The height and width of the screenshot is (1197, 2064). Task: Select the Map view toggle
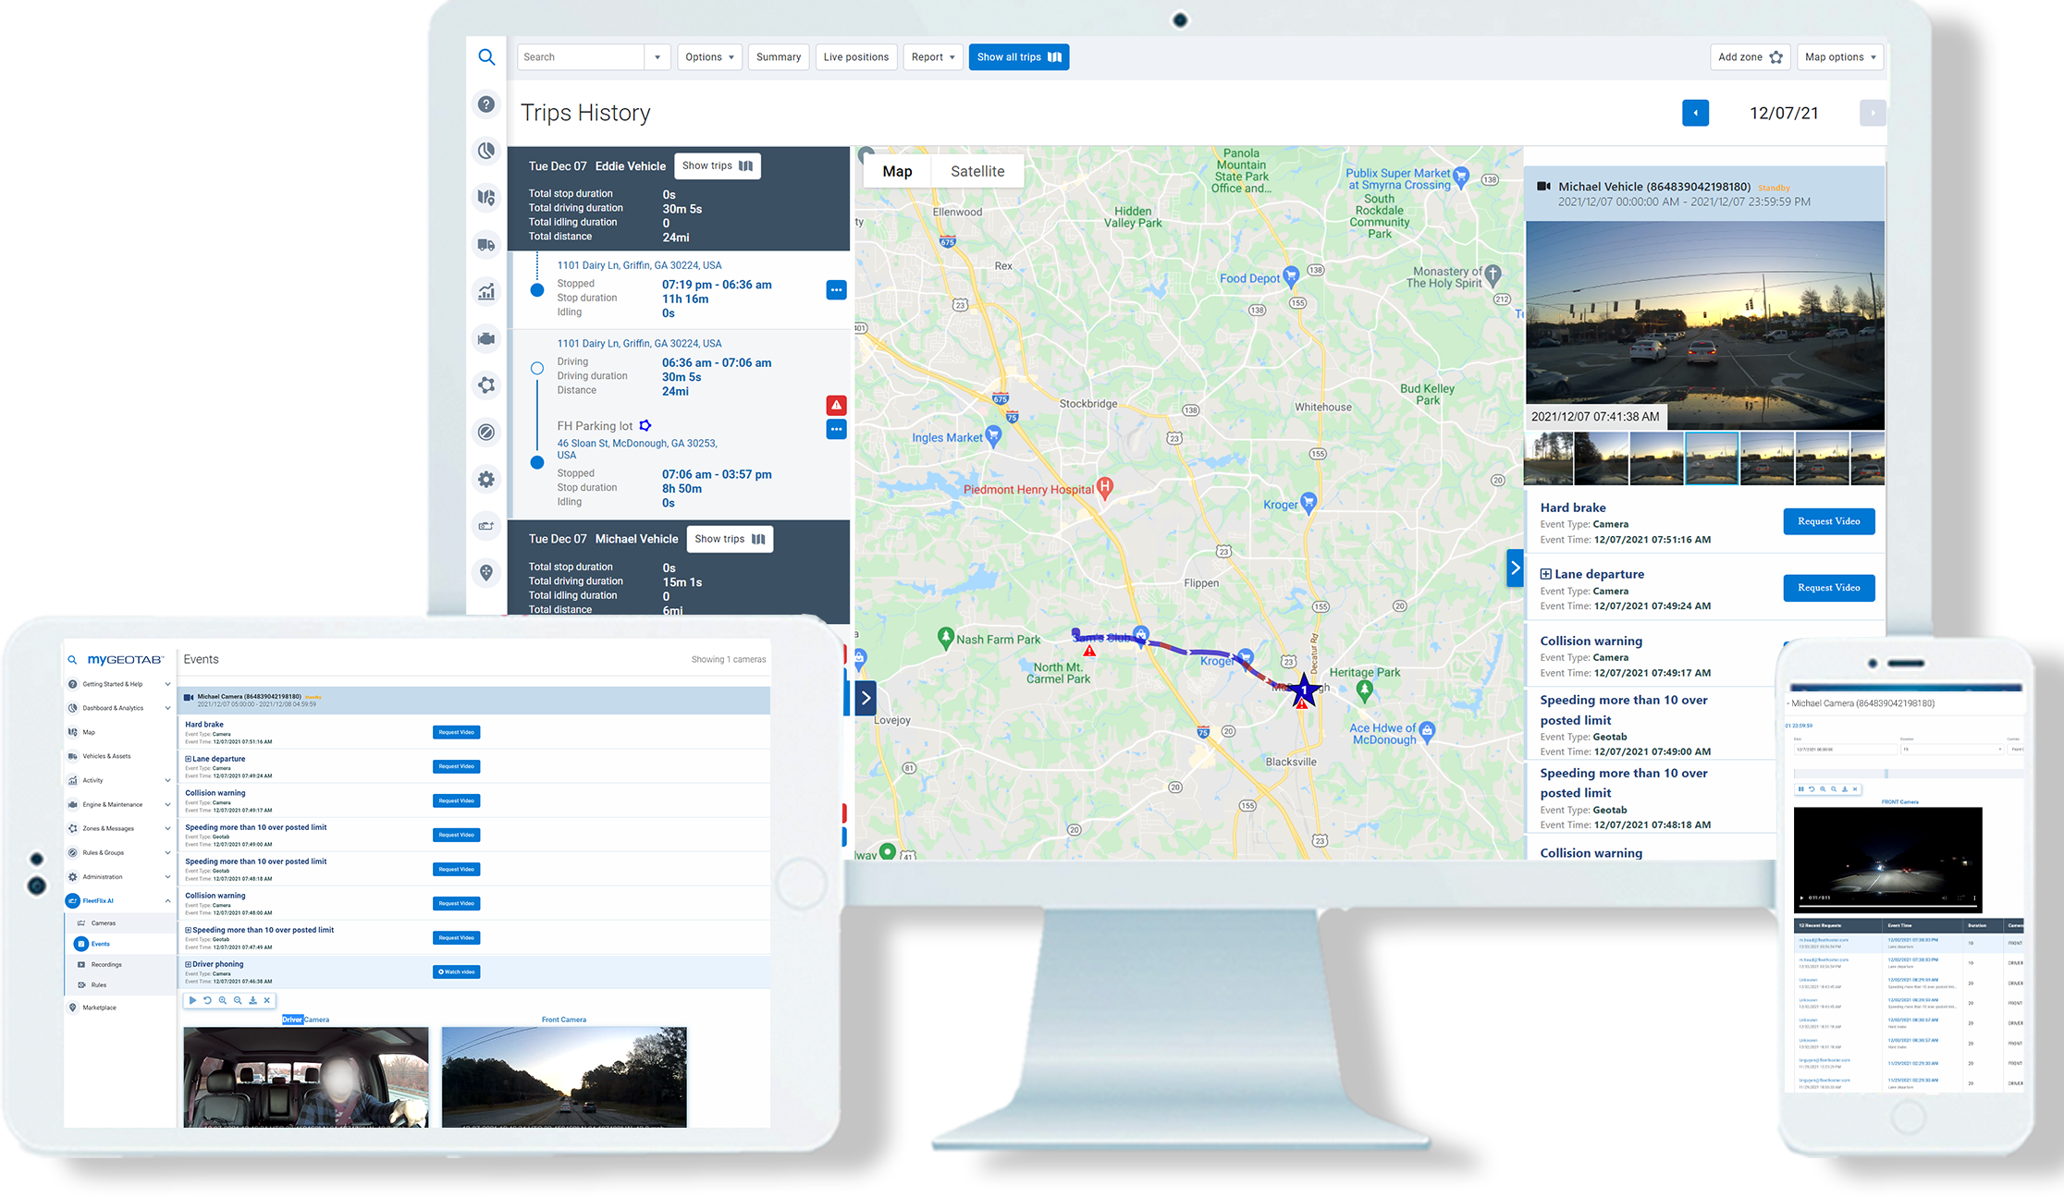coord(896,171)
